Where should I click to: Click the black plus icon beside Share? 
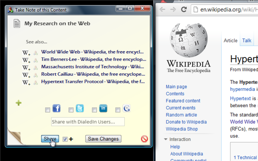pyautogui.click(x=71, y=139)
